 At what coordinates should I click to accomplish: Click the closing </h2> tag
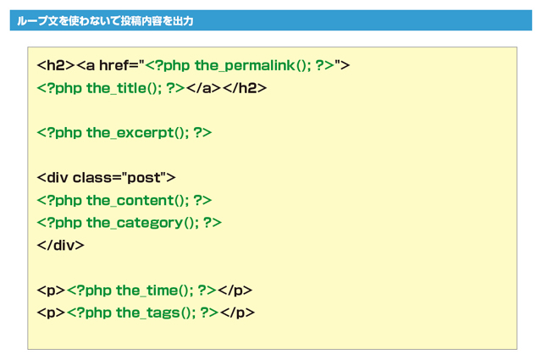coord(245,88)
